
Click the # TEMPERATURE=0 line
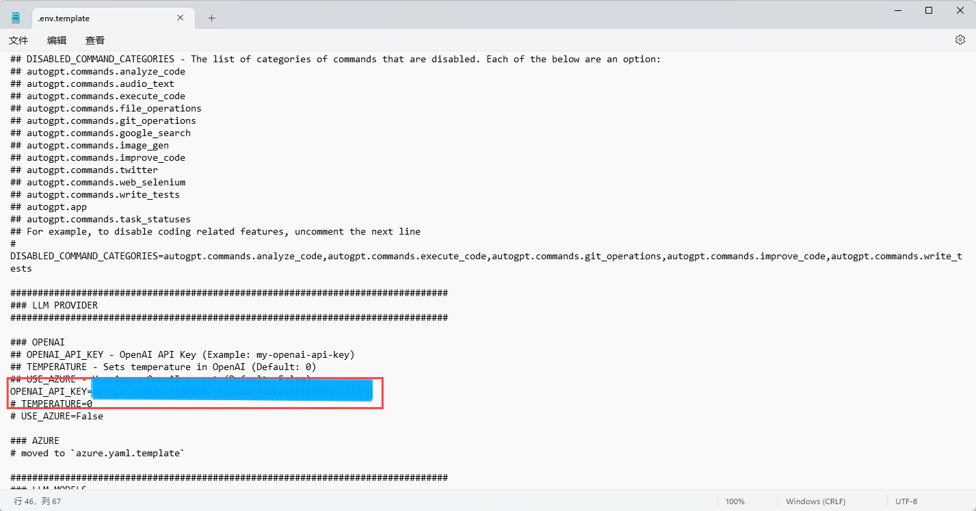coord(51,404)
